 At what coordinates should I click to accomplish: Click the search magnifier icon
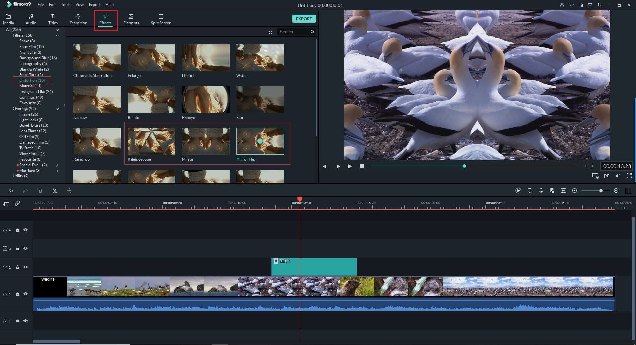(312, 32)
